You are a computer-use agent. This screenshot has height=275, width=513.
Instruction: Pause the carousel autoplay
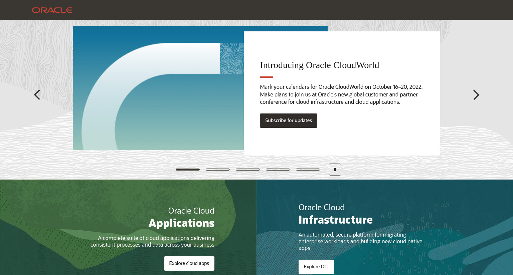[335, 170]
